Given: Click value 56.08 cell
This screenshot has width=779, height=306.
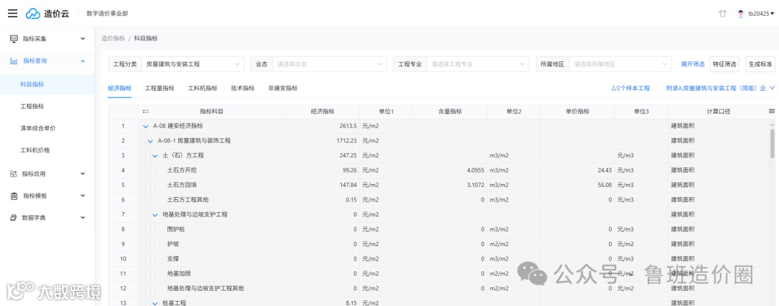Looking at the screenshot, I should (577, 185).
